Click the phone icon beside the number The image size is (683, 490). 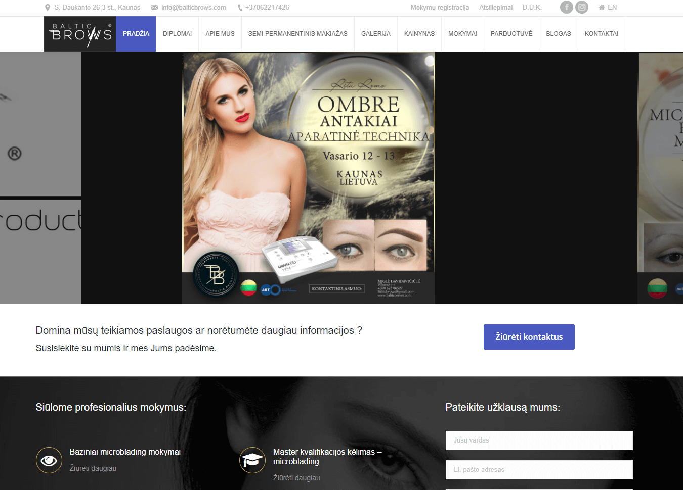click(240, 8)
